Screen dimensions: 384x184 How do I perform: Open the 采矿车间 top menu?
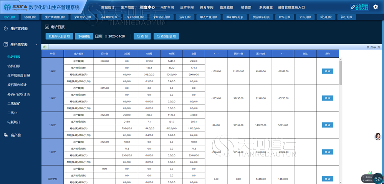(167, 7)
